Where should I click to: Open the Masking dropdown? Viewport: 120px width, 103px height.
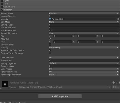pos(84,48)
